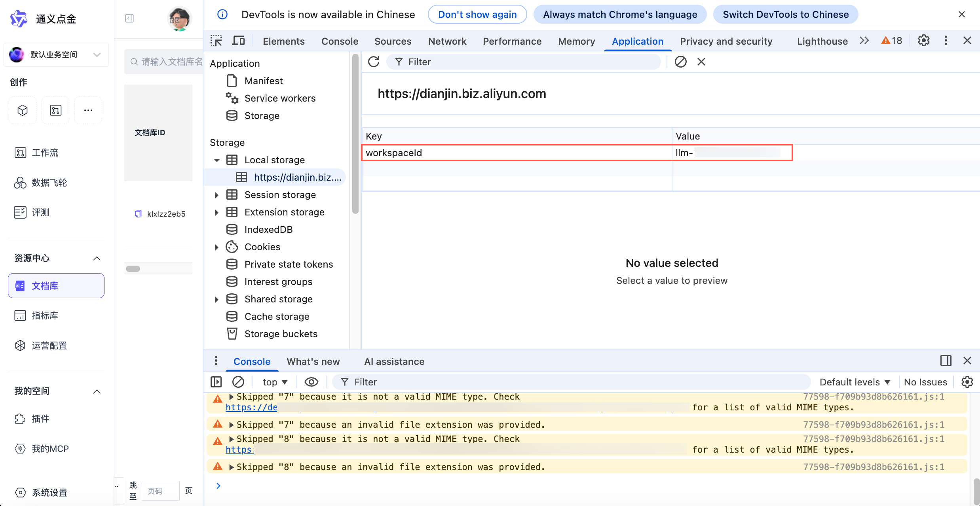Open DevTools settings gear
The width and height of the screenshot is (980, 506).
point(923,41)
